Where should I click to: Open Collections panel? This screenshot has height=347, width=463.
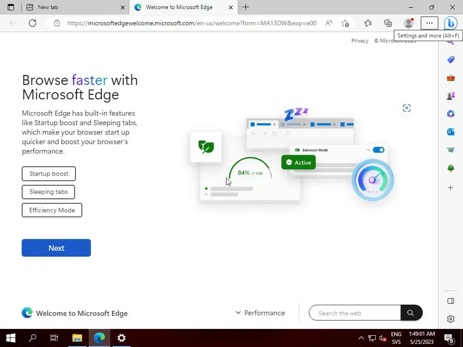pyautogui.click(x=388, y=23)
